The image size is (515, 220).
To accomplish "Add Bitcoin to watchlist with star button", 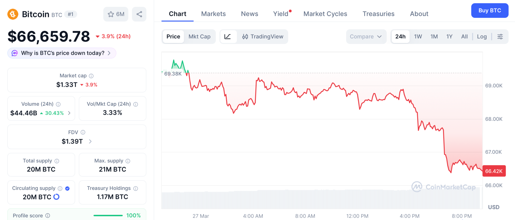I will pos(116,14).
